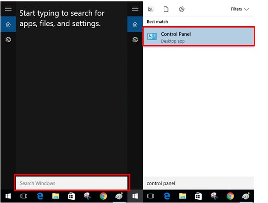The height and width of the screenshot is (203, 268).
Task: Open the hamburger menu in the dark search panel
Action: coord(8,9)
